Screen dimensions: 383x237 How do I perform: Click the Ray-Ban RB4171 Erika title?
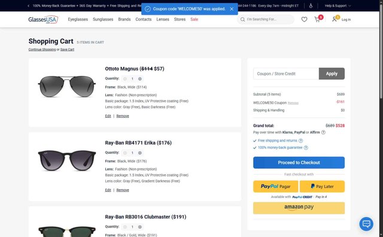coord(138,142)
